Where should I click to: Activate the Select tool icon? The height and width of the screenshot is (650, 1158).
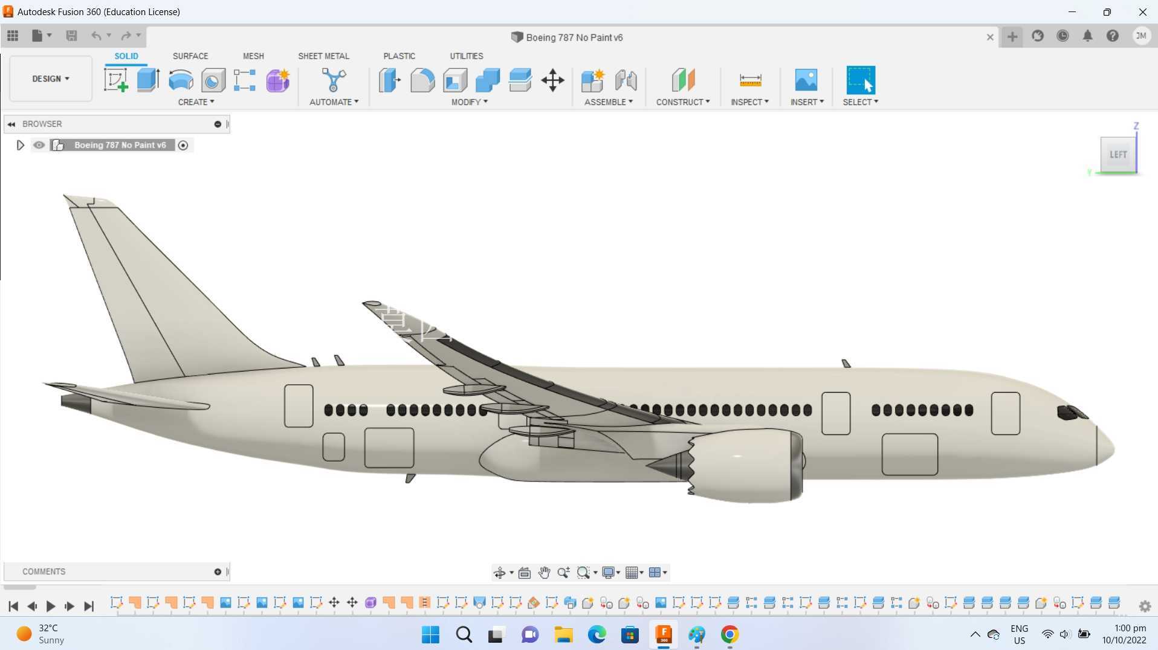pyautogui.click(x=861, y=80)
